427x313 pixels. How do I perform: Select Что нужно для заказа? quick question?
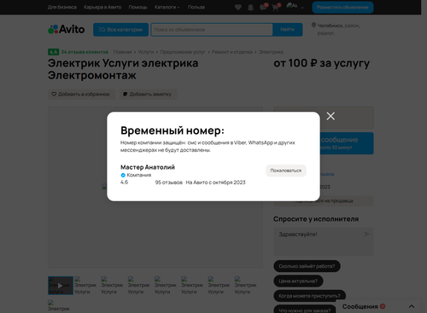coord(305,310)
